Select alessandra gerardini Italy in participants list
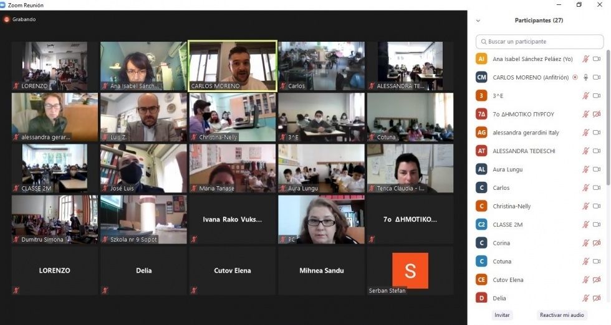Screen dimensions: 611x325 540,133
